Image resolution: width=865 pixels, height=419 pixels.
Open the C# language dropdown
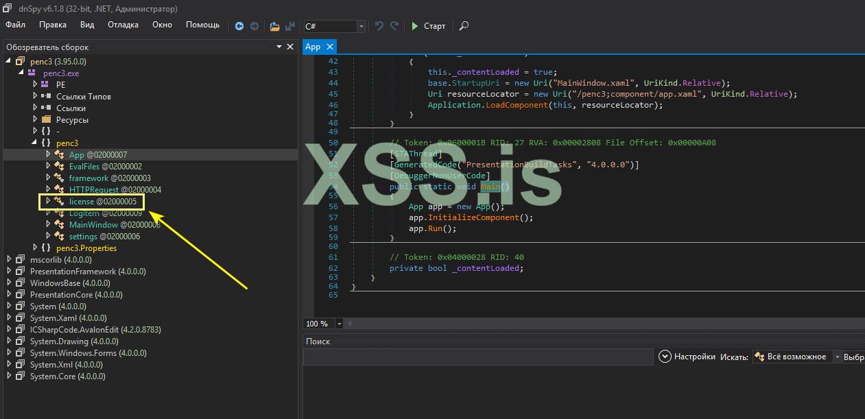click(361, 26)
